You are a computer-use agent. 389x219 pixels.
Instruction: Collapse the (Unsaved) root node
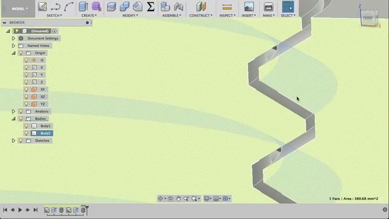8,31
